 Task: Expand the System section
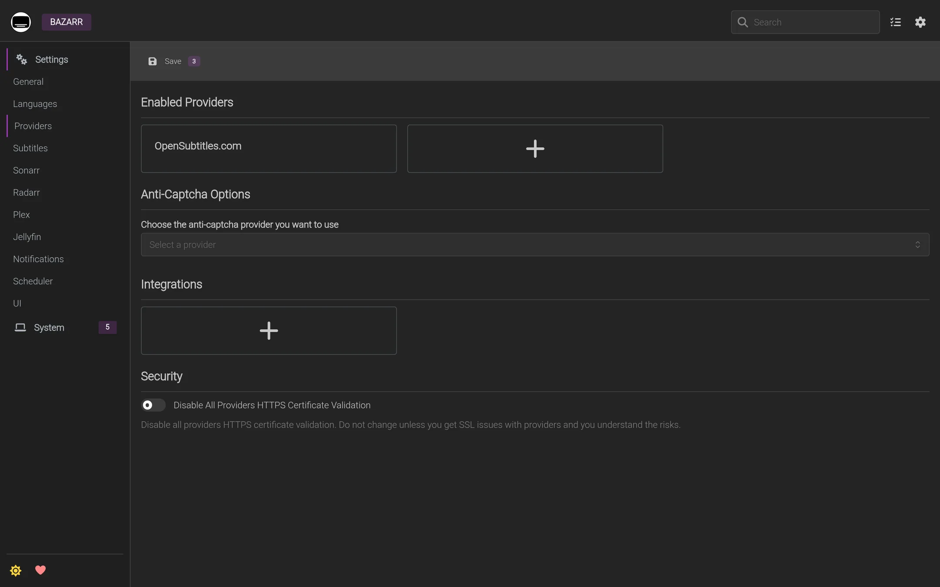tap(65, 327)
